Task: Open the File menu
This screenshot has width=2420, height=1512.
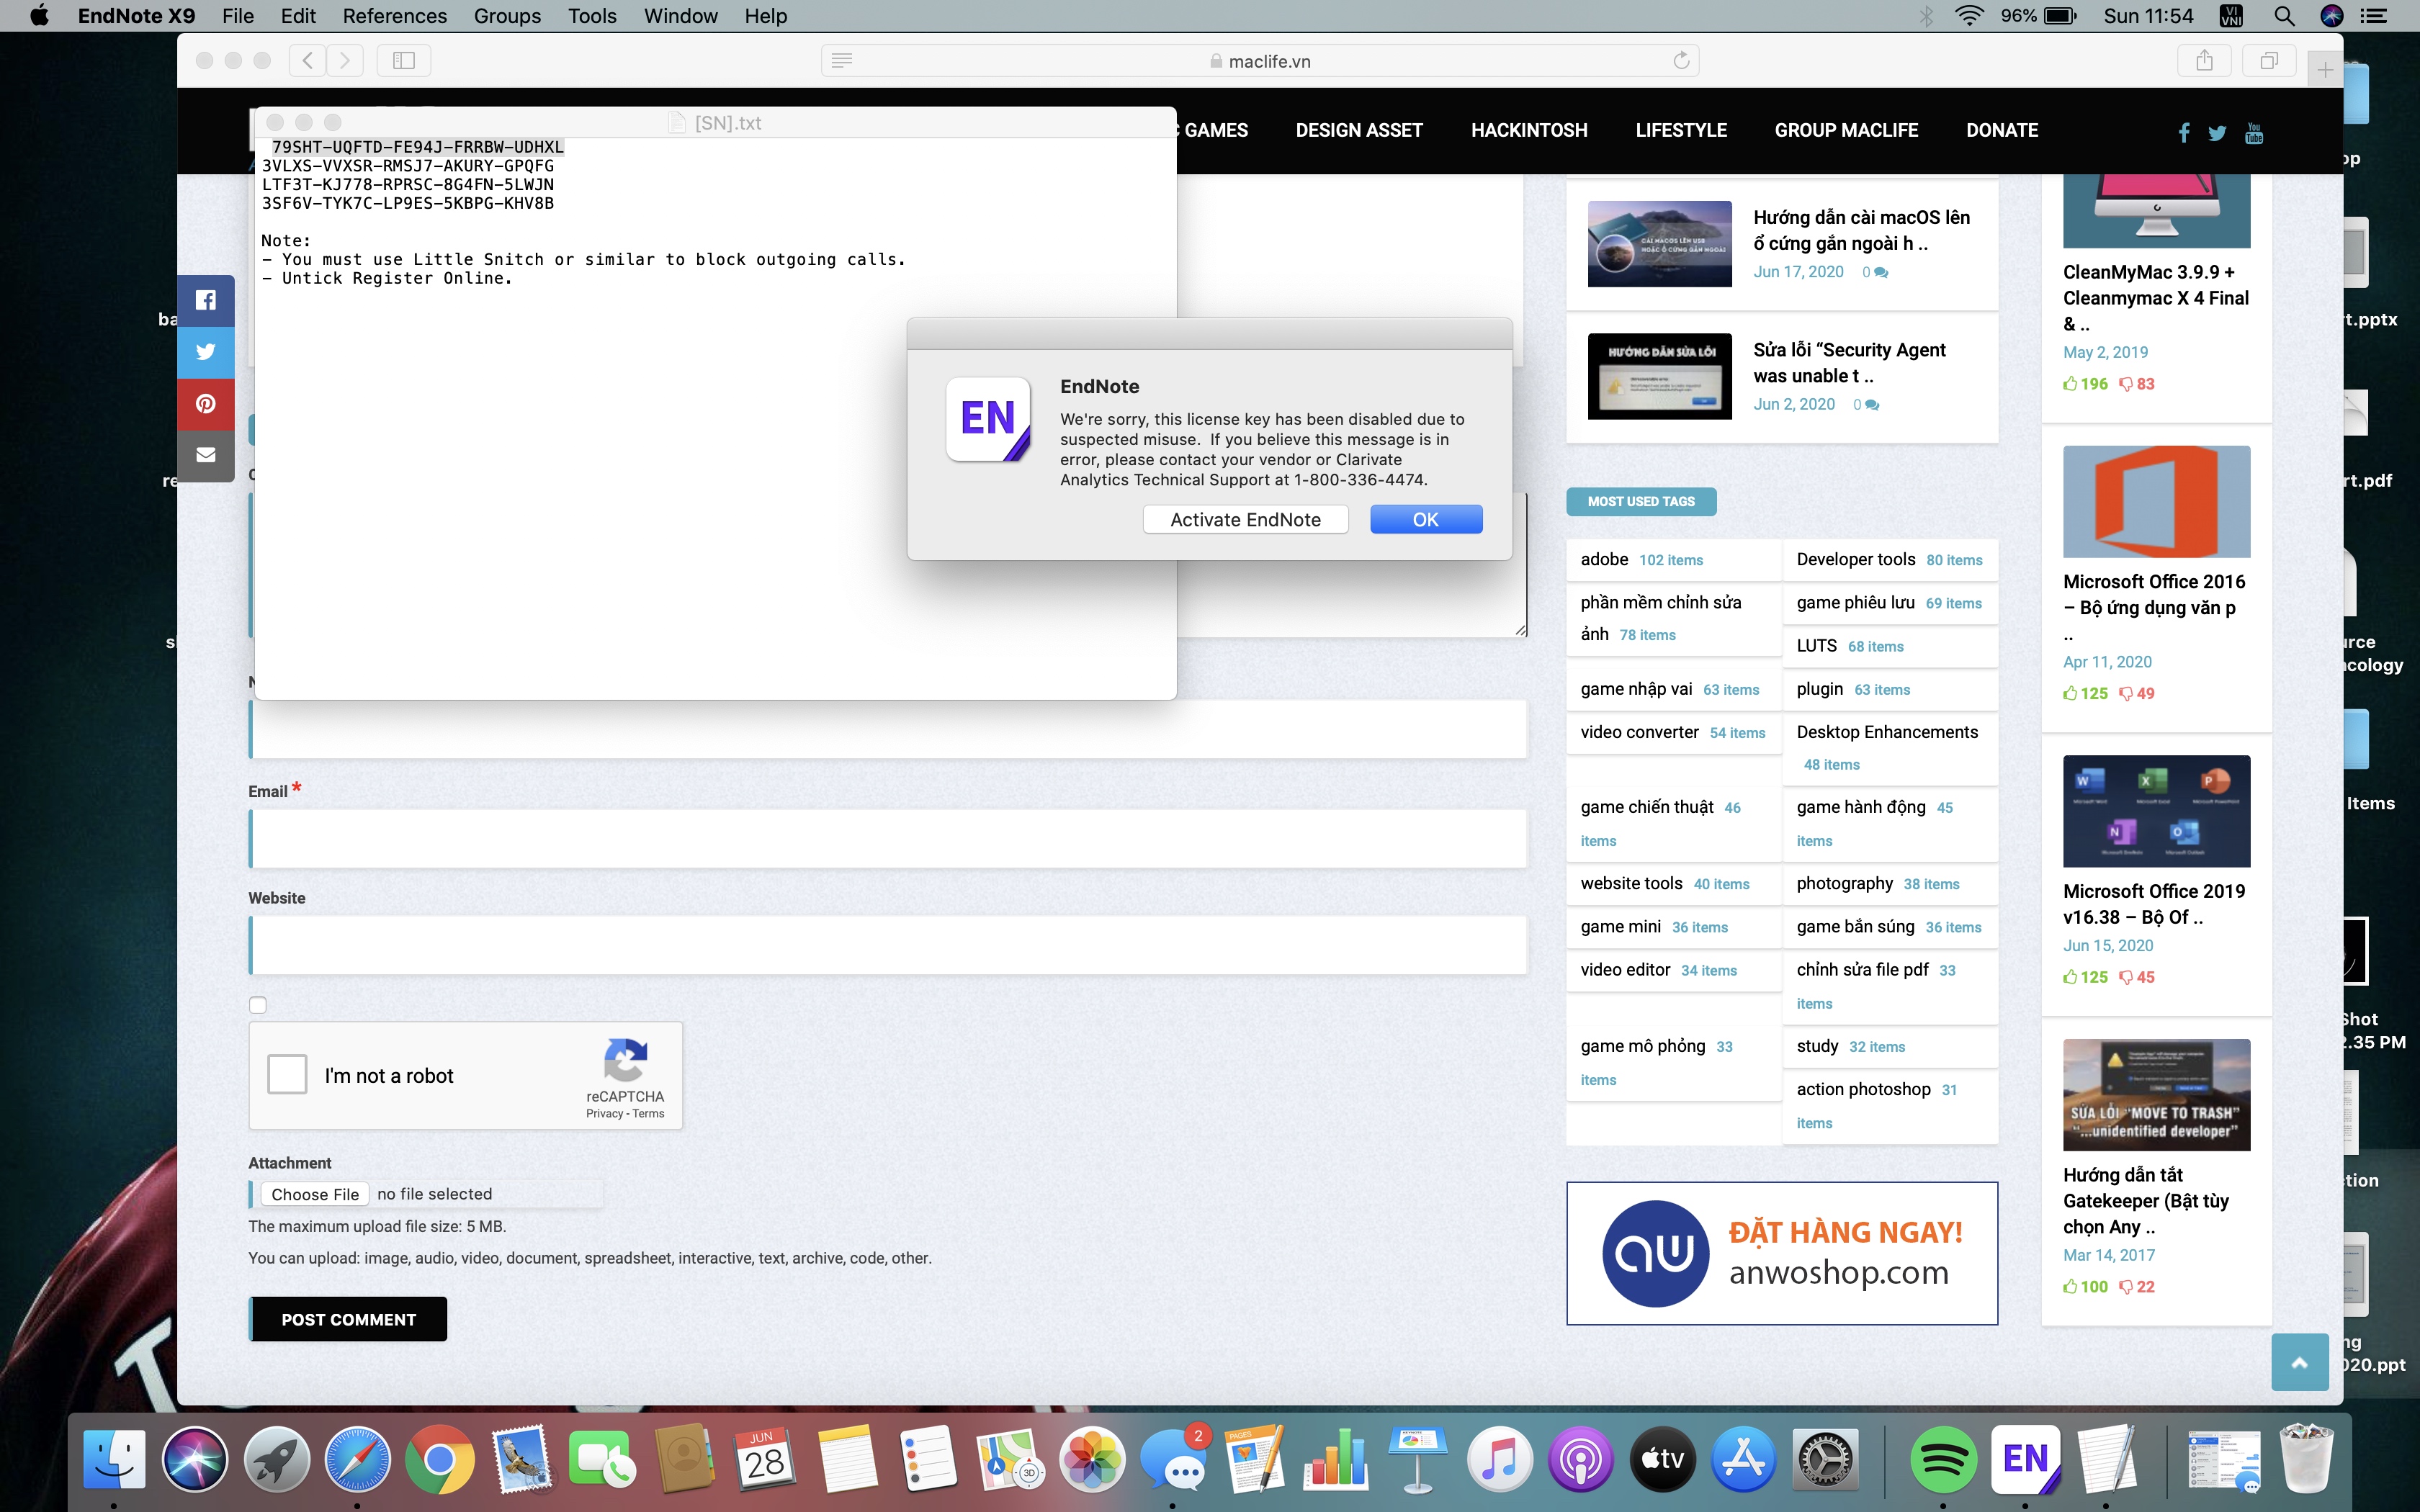Action: [x=238, y=16]
